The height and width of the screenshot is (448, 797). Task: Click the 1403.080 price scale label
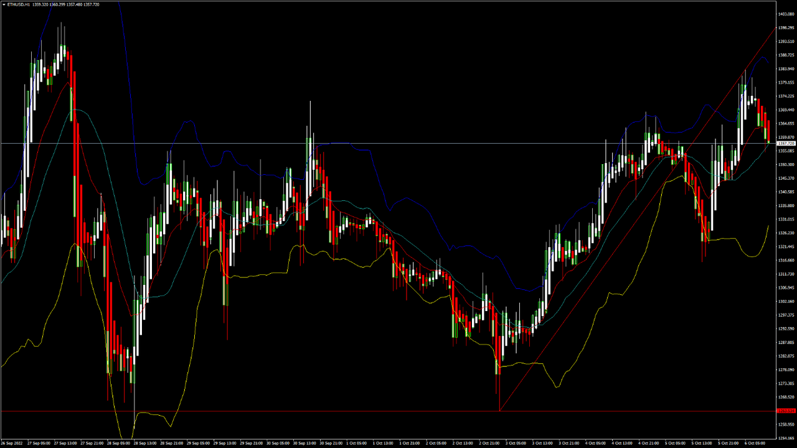coord(786,14)
